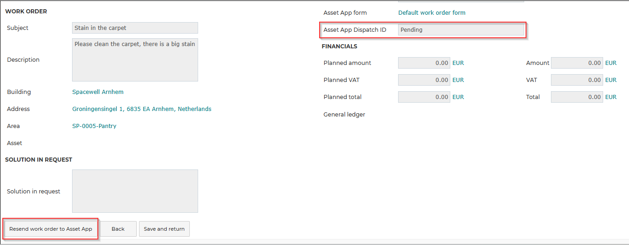The height and width of the screenshot is (245, 629).
Task: Open the Spacewell Arnhem building link
Action: (x=98, y=92)
